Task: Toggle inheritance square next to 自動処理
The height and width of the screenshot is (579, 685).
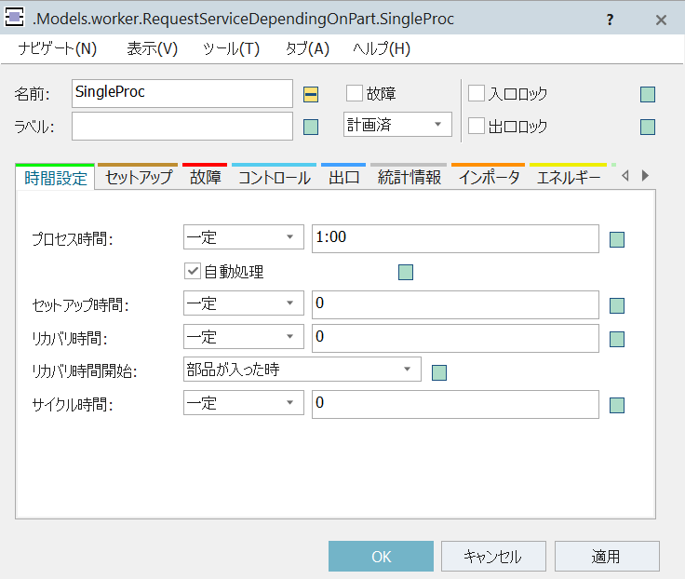Action: point(406,272)
